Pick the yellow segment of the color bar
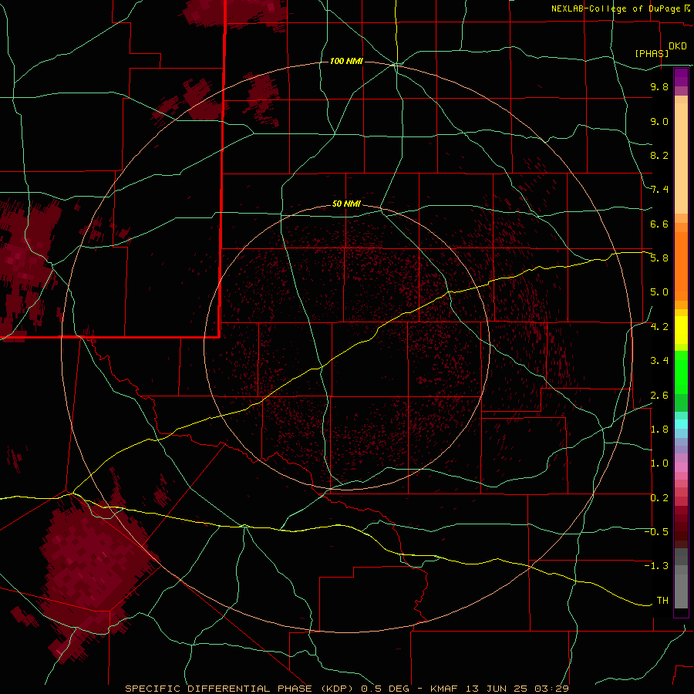Viewport: 694px width, 694px height. (x=681, y=330)
